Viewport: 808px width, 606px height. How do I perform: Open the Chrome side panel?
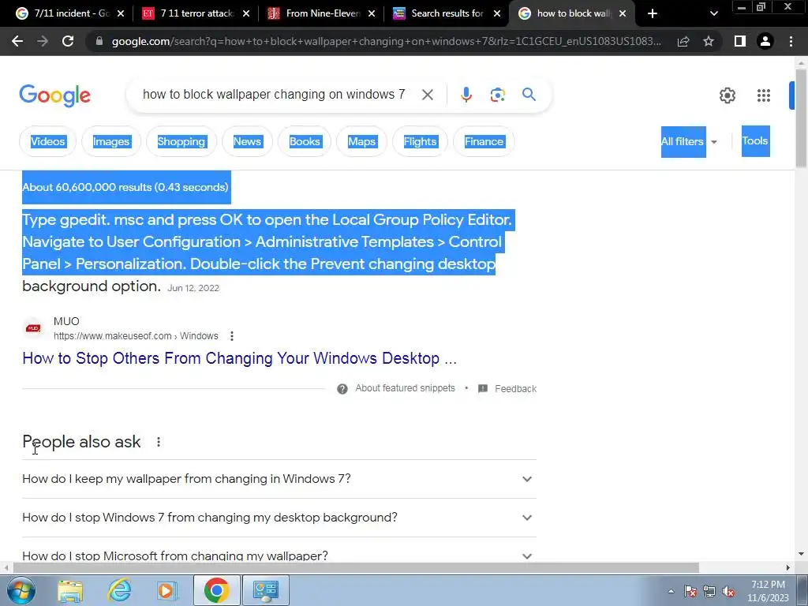(x=740, y=41)
